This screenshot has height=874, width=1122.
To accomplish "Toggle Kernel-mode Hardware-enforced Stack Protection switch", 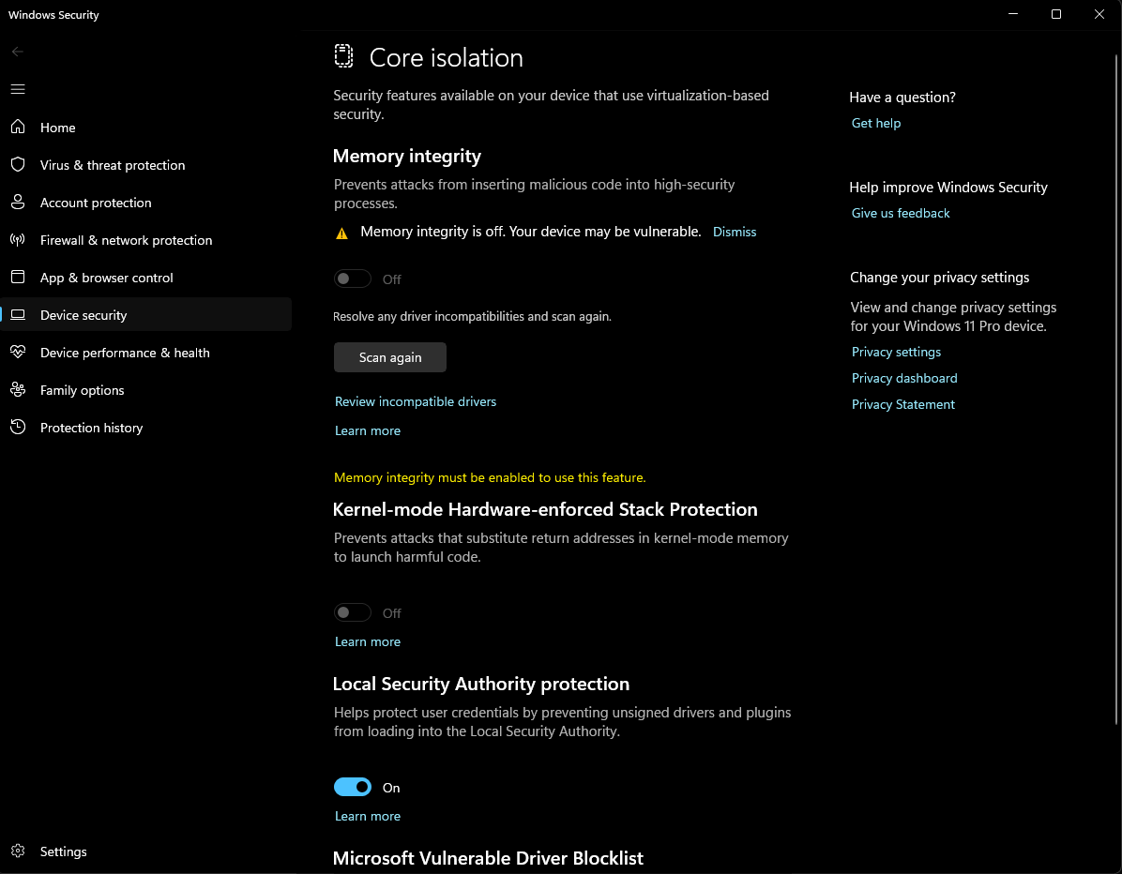I will click(x=352, y=613).
